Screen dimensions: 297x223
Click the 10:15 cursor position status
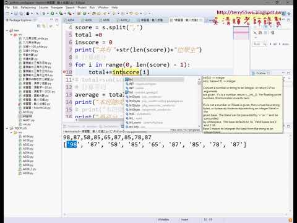[x=208, y=219]
